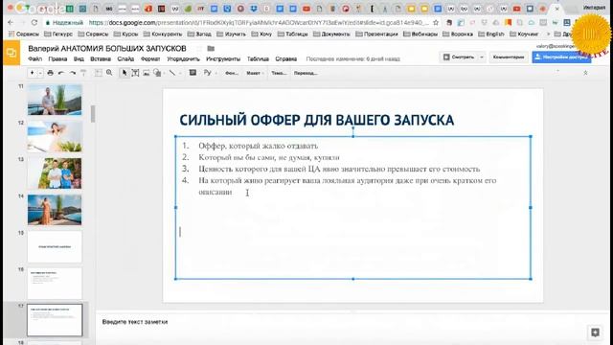This screenshot has height=345, width=613.
Task: Select the text box tool
Action: [135, 73]
